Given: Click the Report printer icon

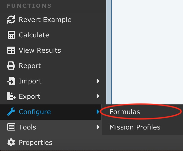Looking at the screenshot, I should [11, 66].
